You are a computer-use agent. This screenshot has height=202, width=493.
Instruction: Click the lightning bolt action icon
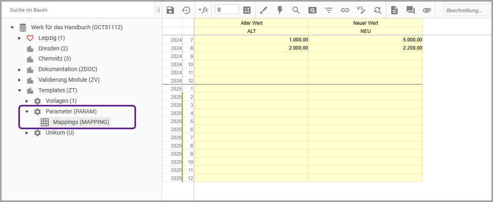(x=280, y=10)
